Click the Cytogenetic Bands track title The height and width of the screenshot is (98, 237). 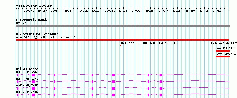pos(32,20)
